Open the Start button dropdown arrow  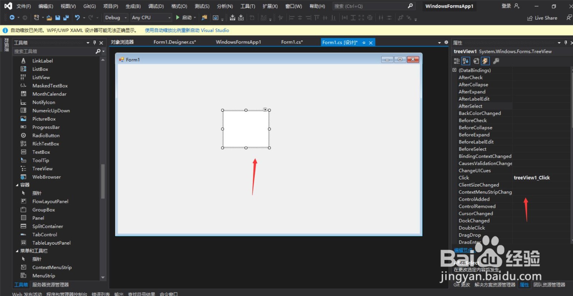[195, 18]
